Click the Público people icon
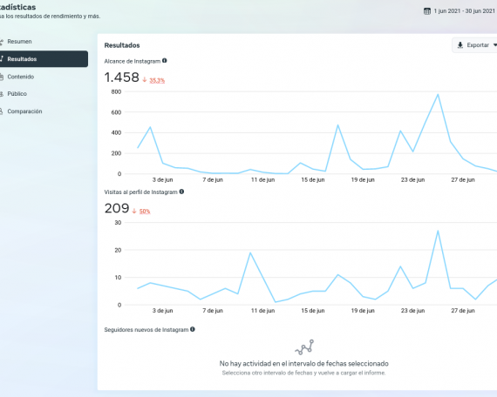This screenshot has width=497, height=397. click(1, 94)
